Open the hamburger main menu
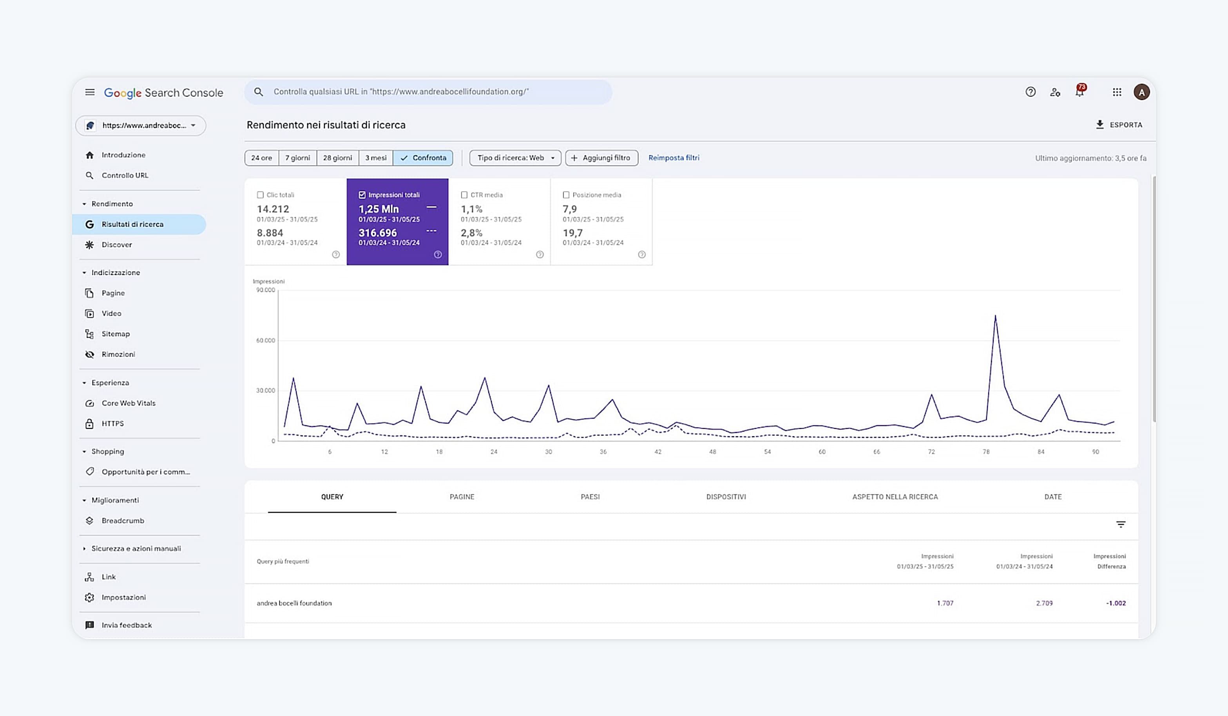1228x716 pixels. tap(90, 92)
